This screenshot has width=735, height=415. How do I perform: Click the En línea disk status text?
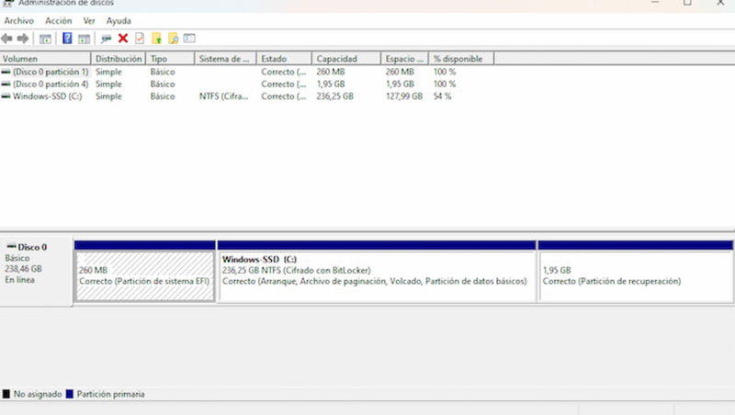click(x=19, y=280)
